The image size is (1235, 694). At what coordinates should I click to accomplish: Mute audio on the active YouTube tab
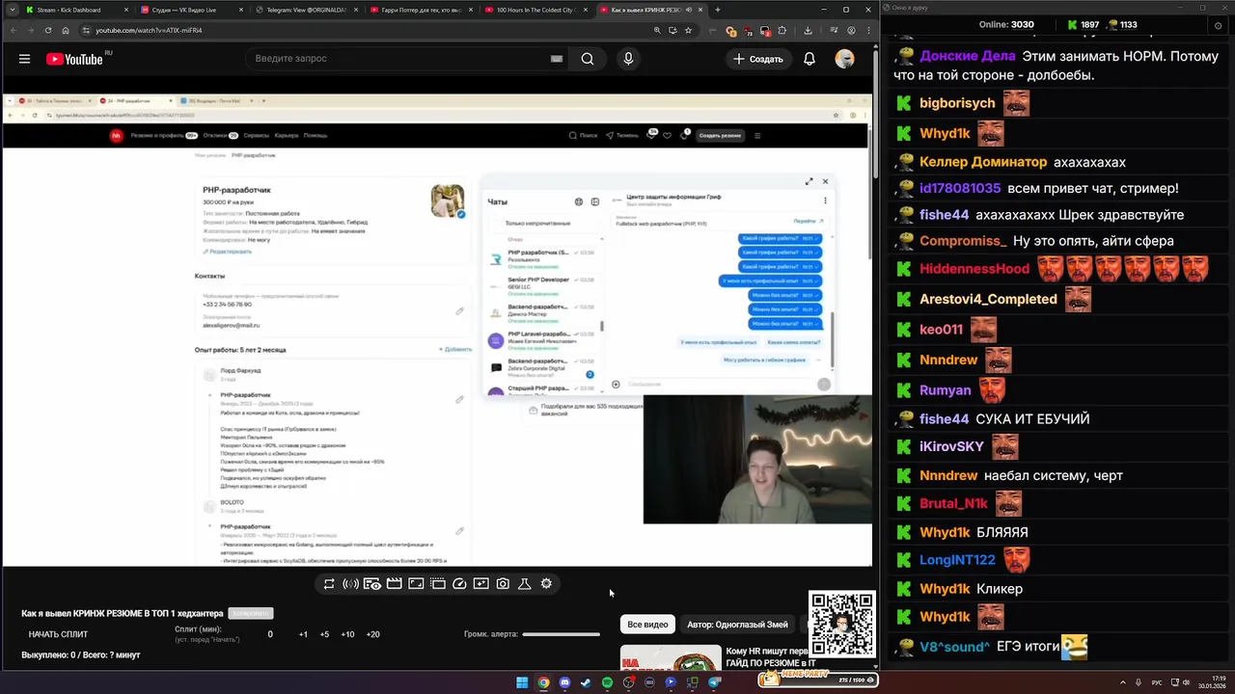tap(688, 10)
